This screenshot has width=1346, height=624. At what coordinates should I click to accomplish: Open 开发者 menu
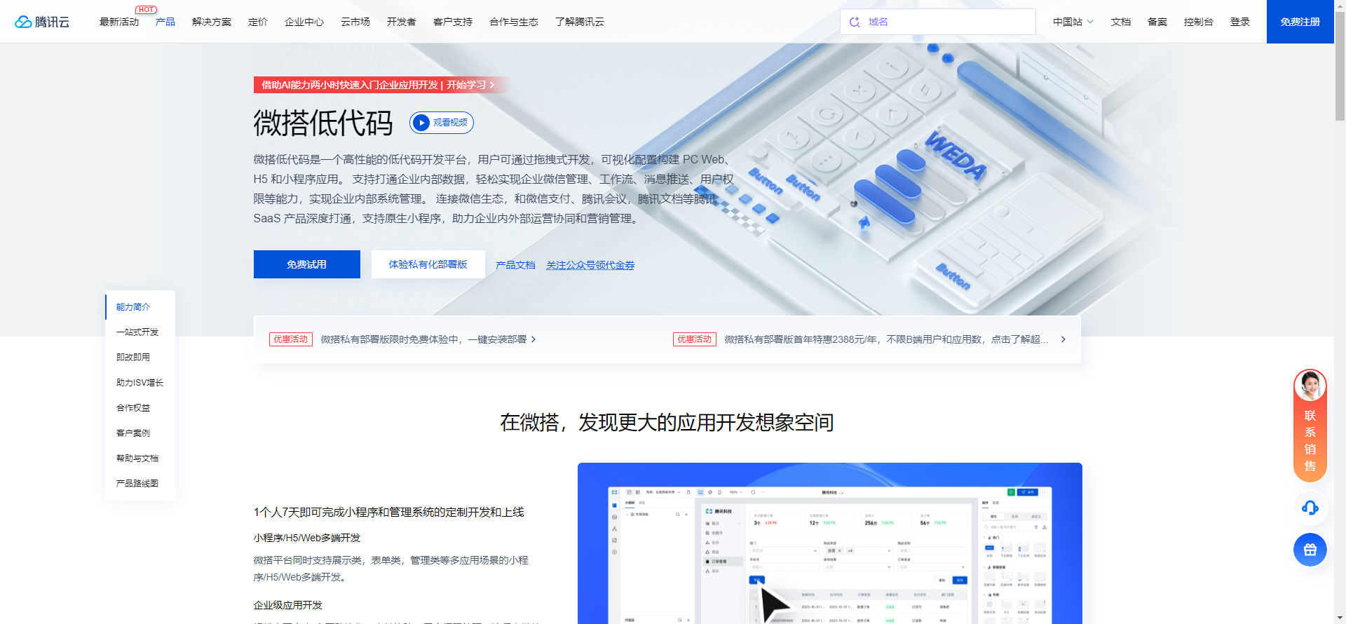(x=402, y=22)
